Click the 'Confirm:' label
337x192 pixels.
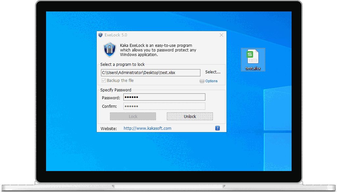109,106
